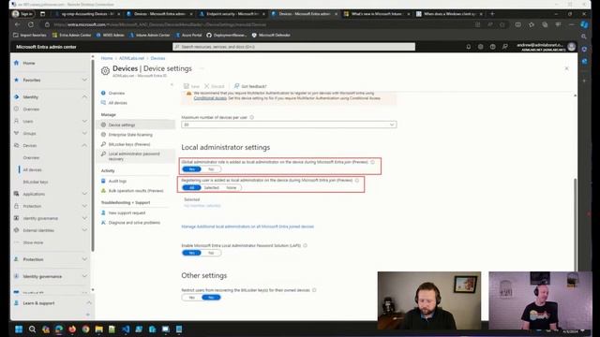Click the Search resources, services, and docs field
The width and height of the screenshot is (600, 337).
293,47
